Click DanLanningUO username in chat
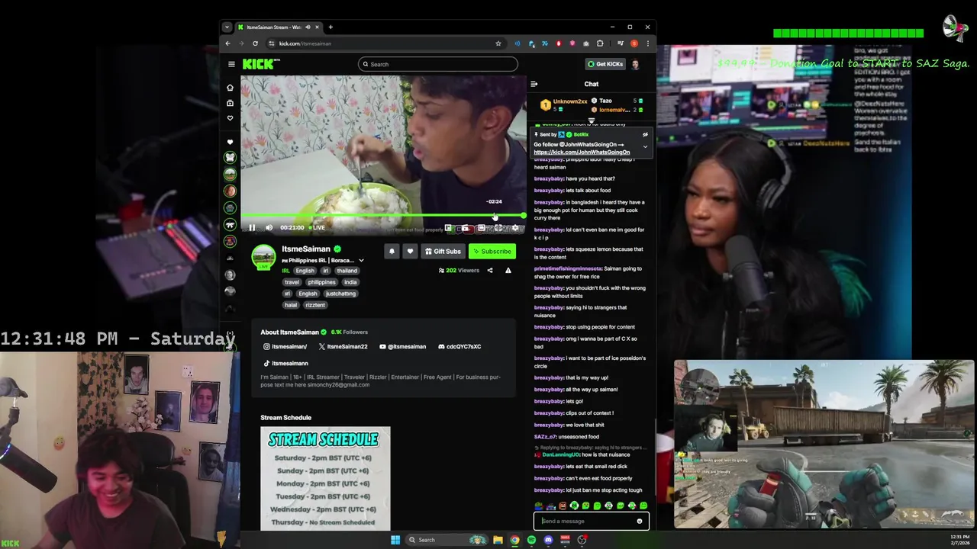 561,454
